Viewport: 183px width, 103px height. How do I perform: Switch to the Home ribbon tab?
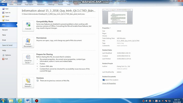click(x=11, y=4)
